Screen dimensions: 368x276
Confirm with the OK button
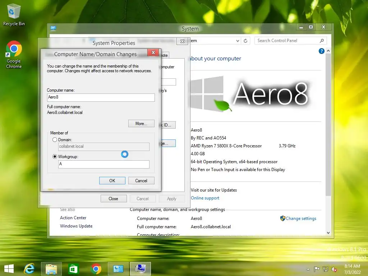(112, 180)
